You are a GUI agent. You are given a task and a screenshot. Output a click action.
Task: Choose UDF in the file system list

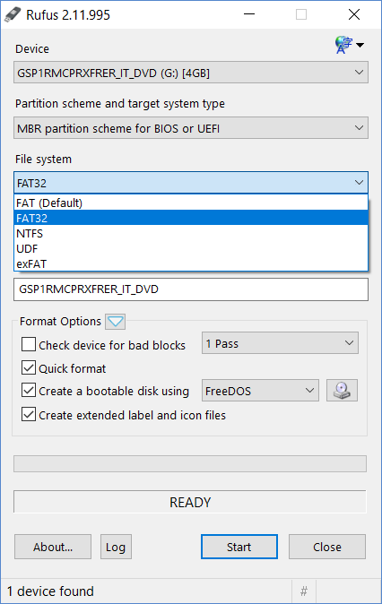(191, 249)
